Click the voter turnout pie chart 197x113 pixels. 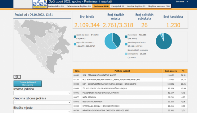113,41
